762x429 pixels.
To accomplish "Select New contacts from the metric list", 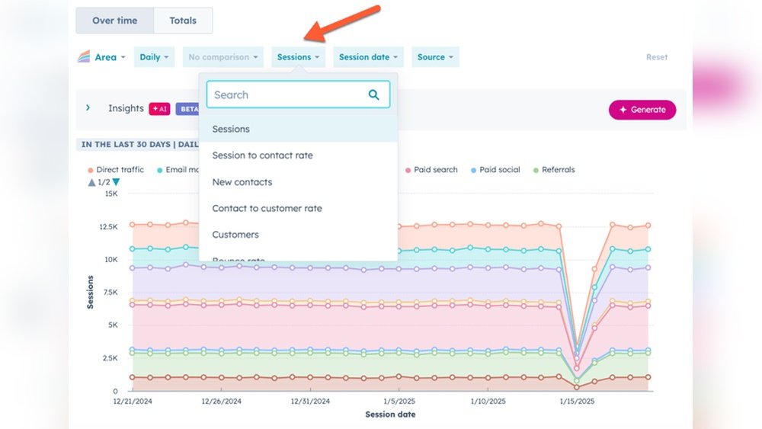I will pyautogui.click(x=242, y=182).
